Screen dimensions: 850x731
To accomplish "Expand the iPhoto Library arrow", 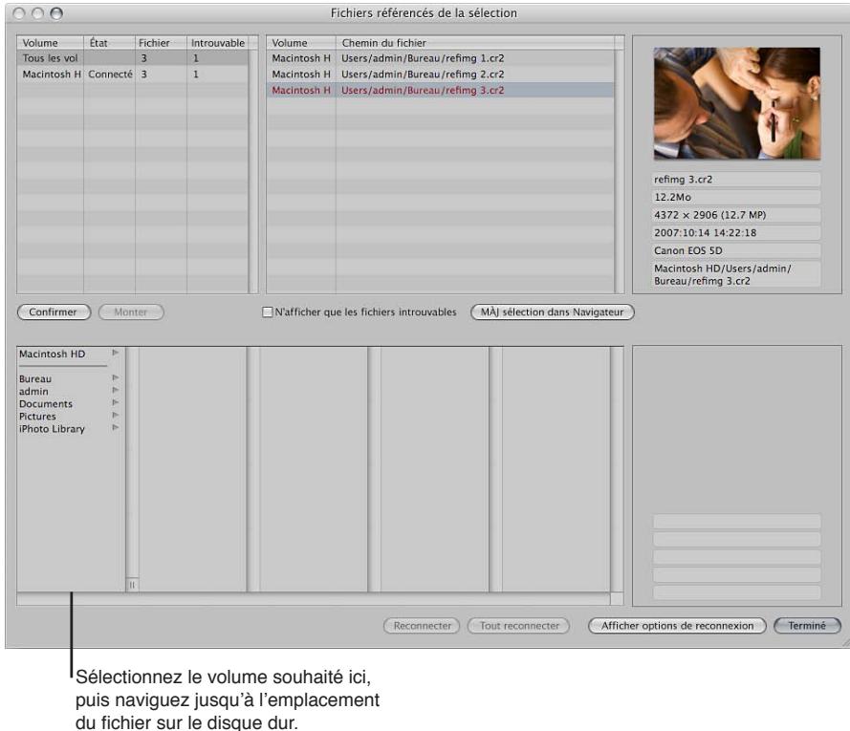I will click(115, 427).
